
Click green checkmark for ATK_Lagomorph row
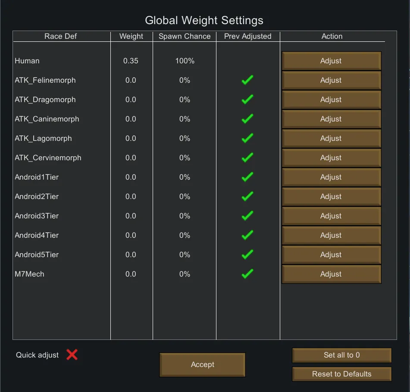tap(247, 138)
